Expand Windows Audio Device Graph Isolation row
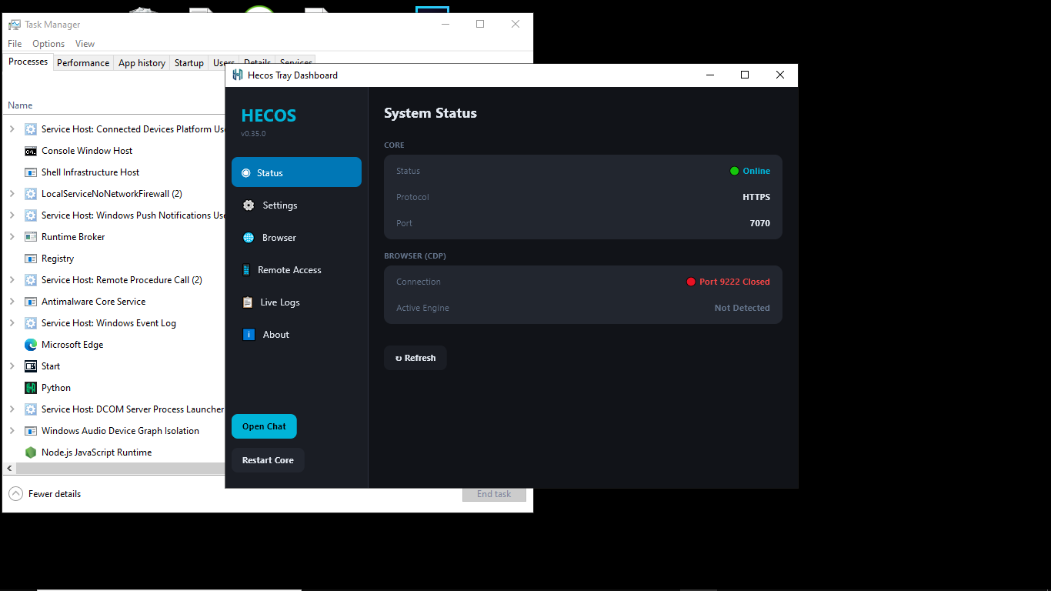 tap(12, 431)
